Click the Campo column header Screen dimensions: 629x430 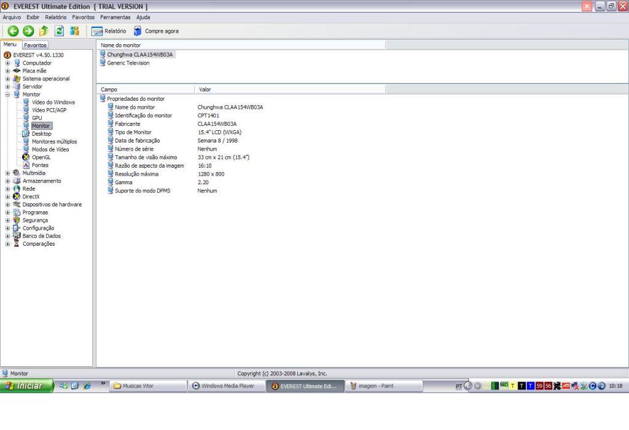pos(145,90)
